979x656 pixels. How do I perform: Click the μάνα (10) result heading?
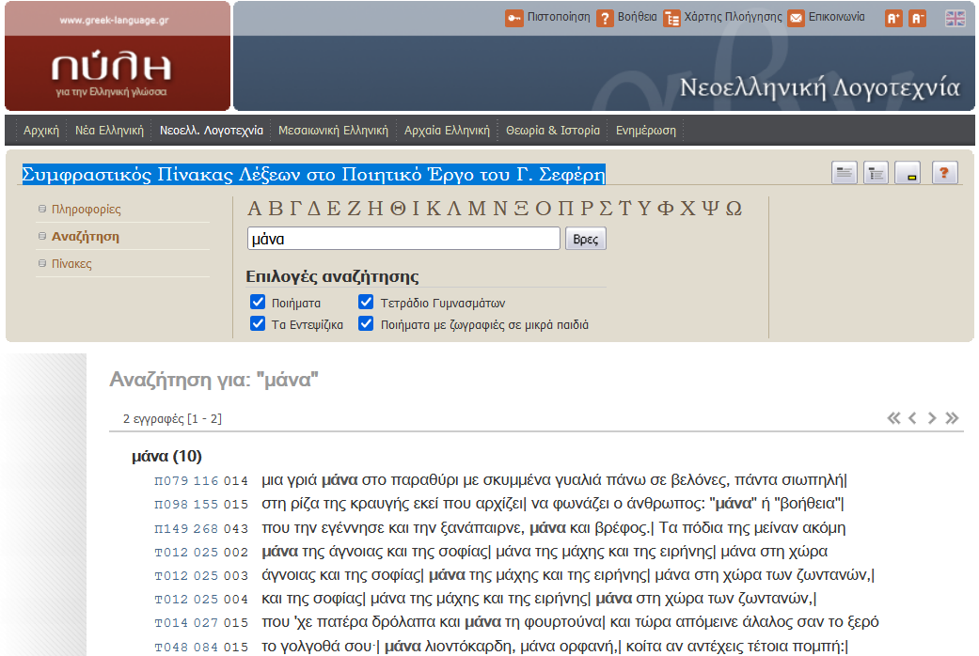pos(166,456)
